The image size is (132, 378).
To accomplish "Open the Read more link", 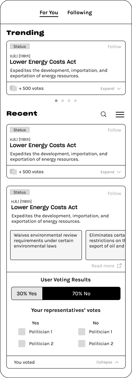I will [103, 266].
